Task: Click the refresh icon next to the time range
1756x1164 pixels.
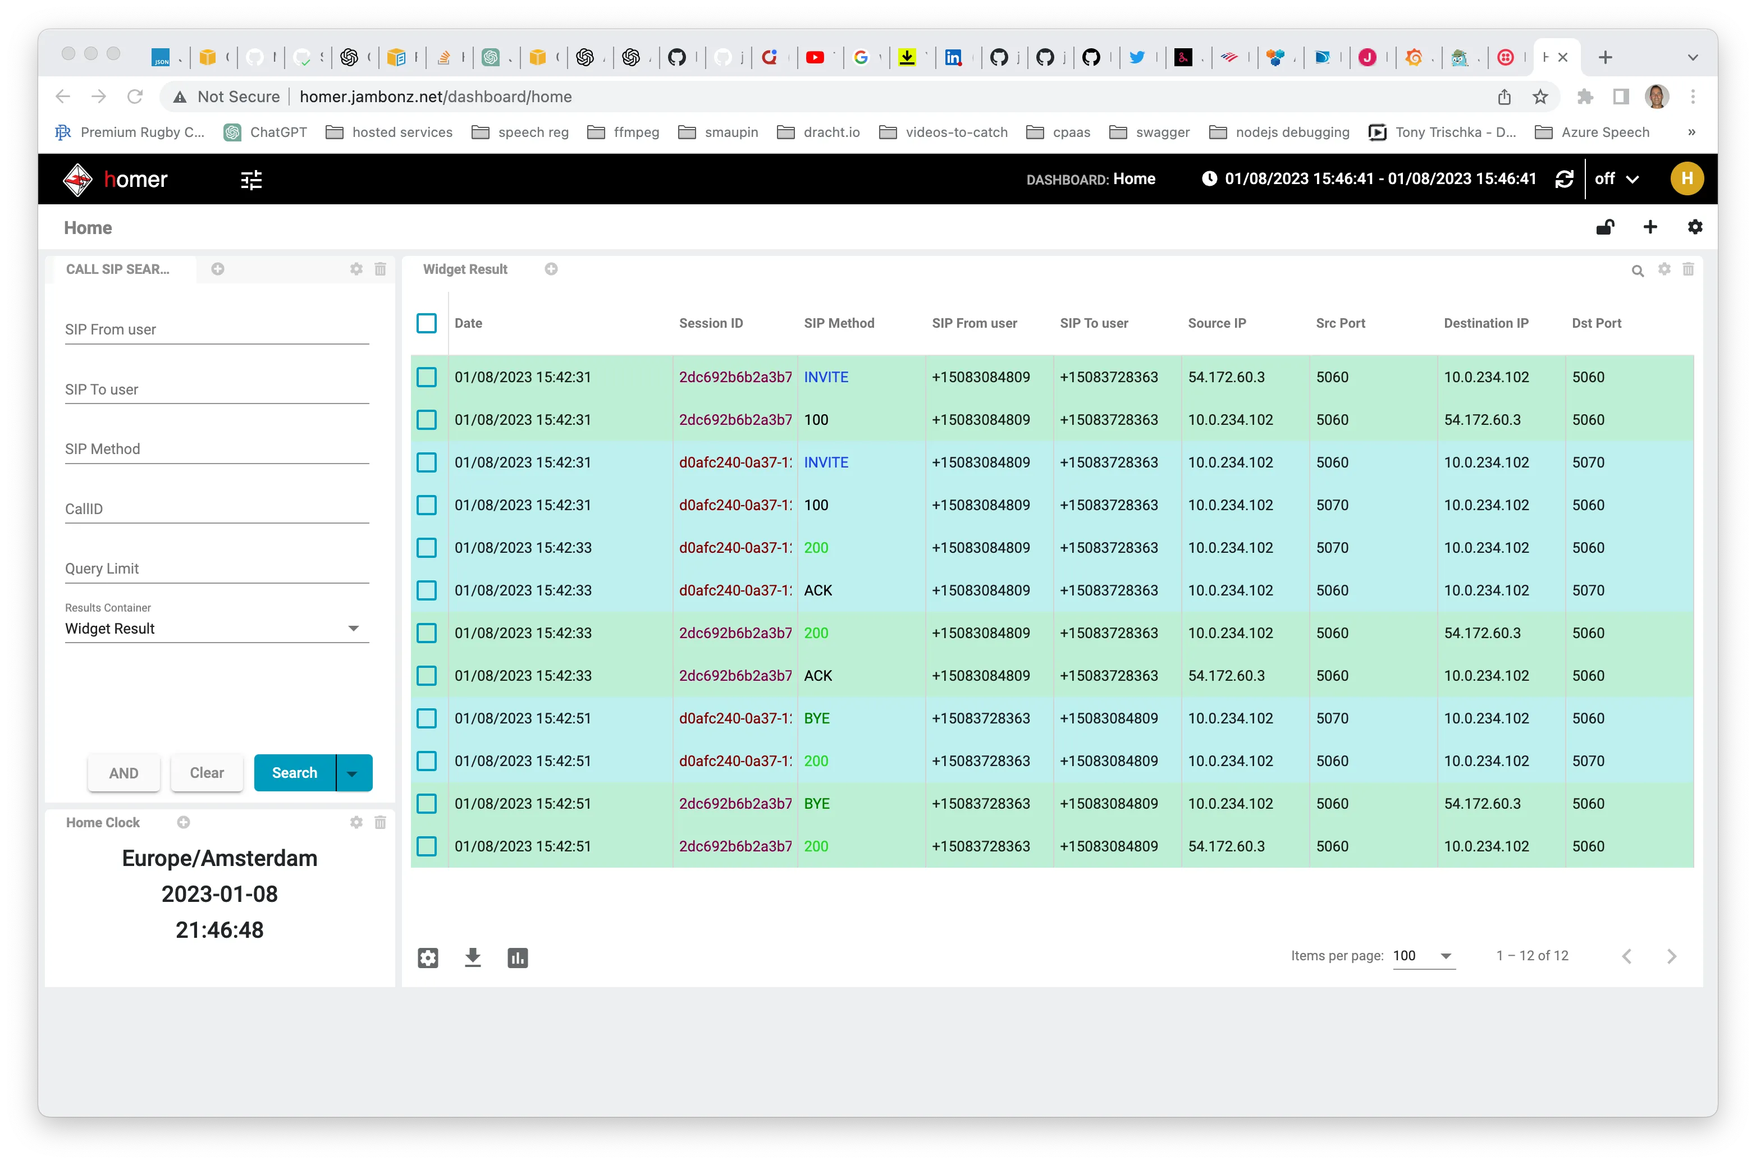Action: coord(1563,179)
